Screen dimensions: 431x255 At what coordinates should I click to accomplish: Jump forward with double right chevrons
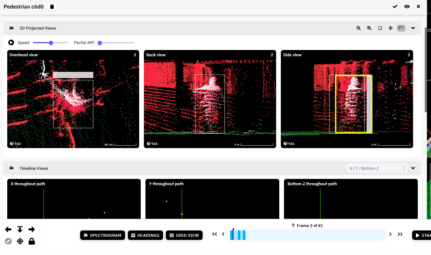(400, 234)
